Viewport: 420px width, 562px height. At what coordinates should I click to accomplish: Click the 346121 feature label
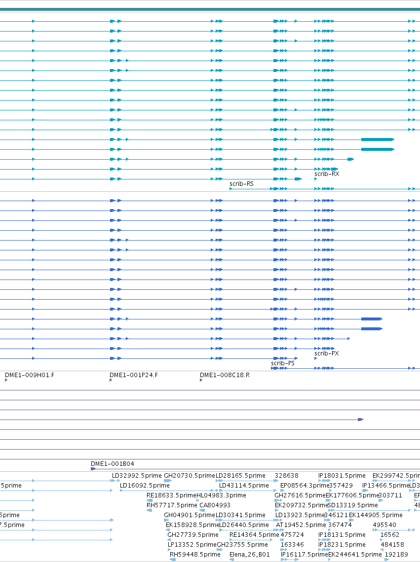click(336, 515)
